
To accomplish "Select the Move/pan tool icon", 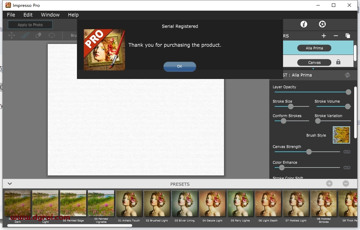I will coord(11,35).
